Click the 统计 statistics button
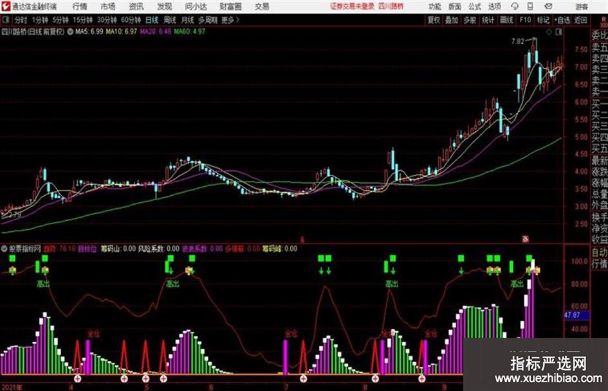Viewport: 608px width, 391px height. (x=488, y=20)
